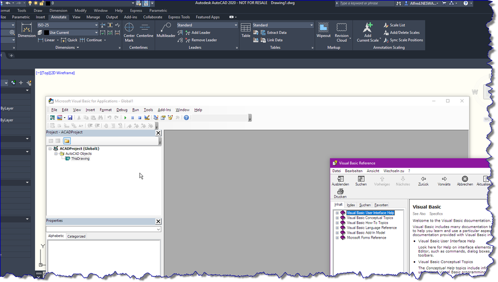The image size is (498, 282).
Task: Open the Debug menu in VBA editor
Action: (x=122, y=110)
